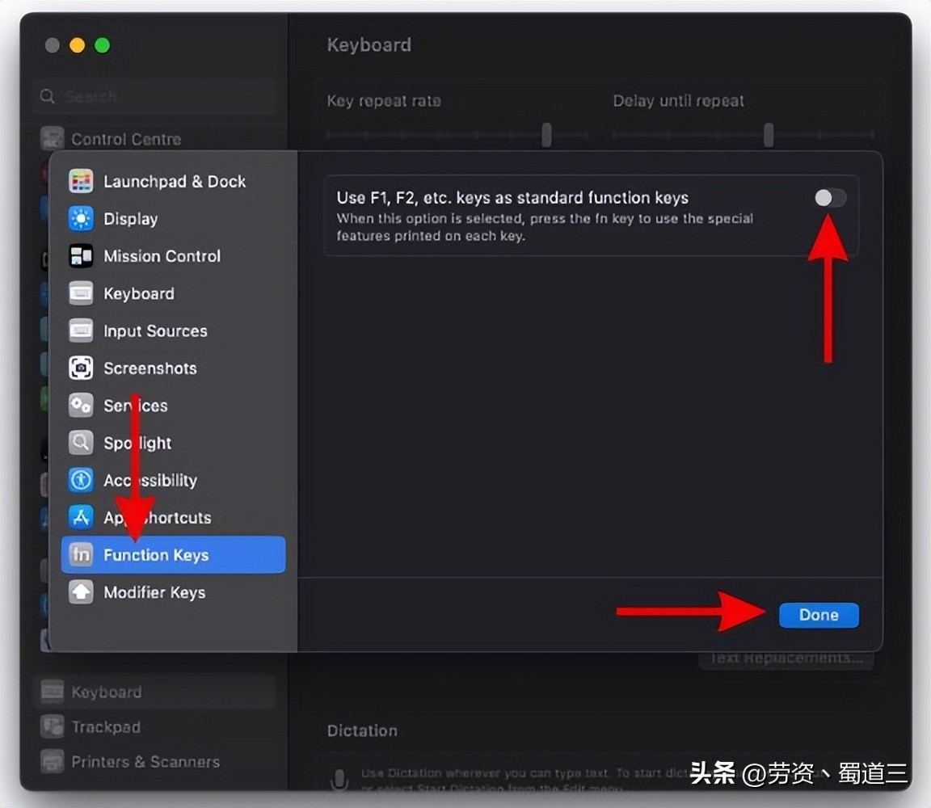
Task: Click the Done button
Action: point(819,615)
